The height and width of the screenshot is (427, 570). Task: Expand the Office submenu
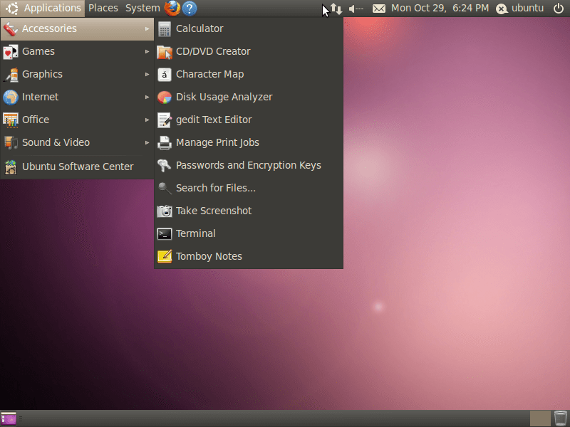coord(77,120)
